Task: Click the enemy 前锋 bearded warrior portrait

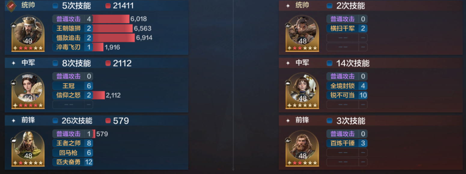Action: click(302, 148)
